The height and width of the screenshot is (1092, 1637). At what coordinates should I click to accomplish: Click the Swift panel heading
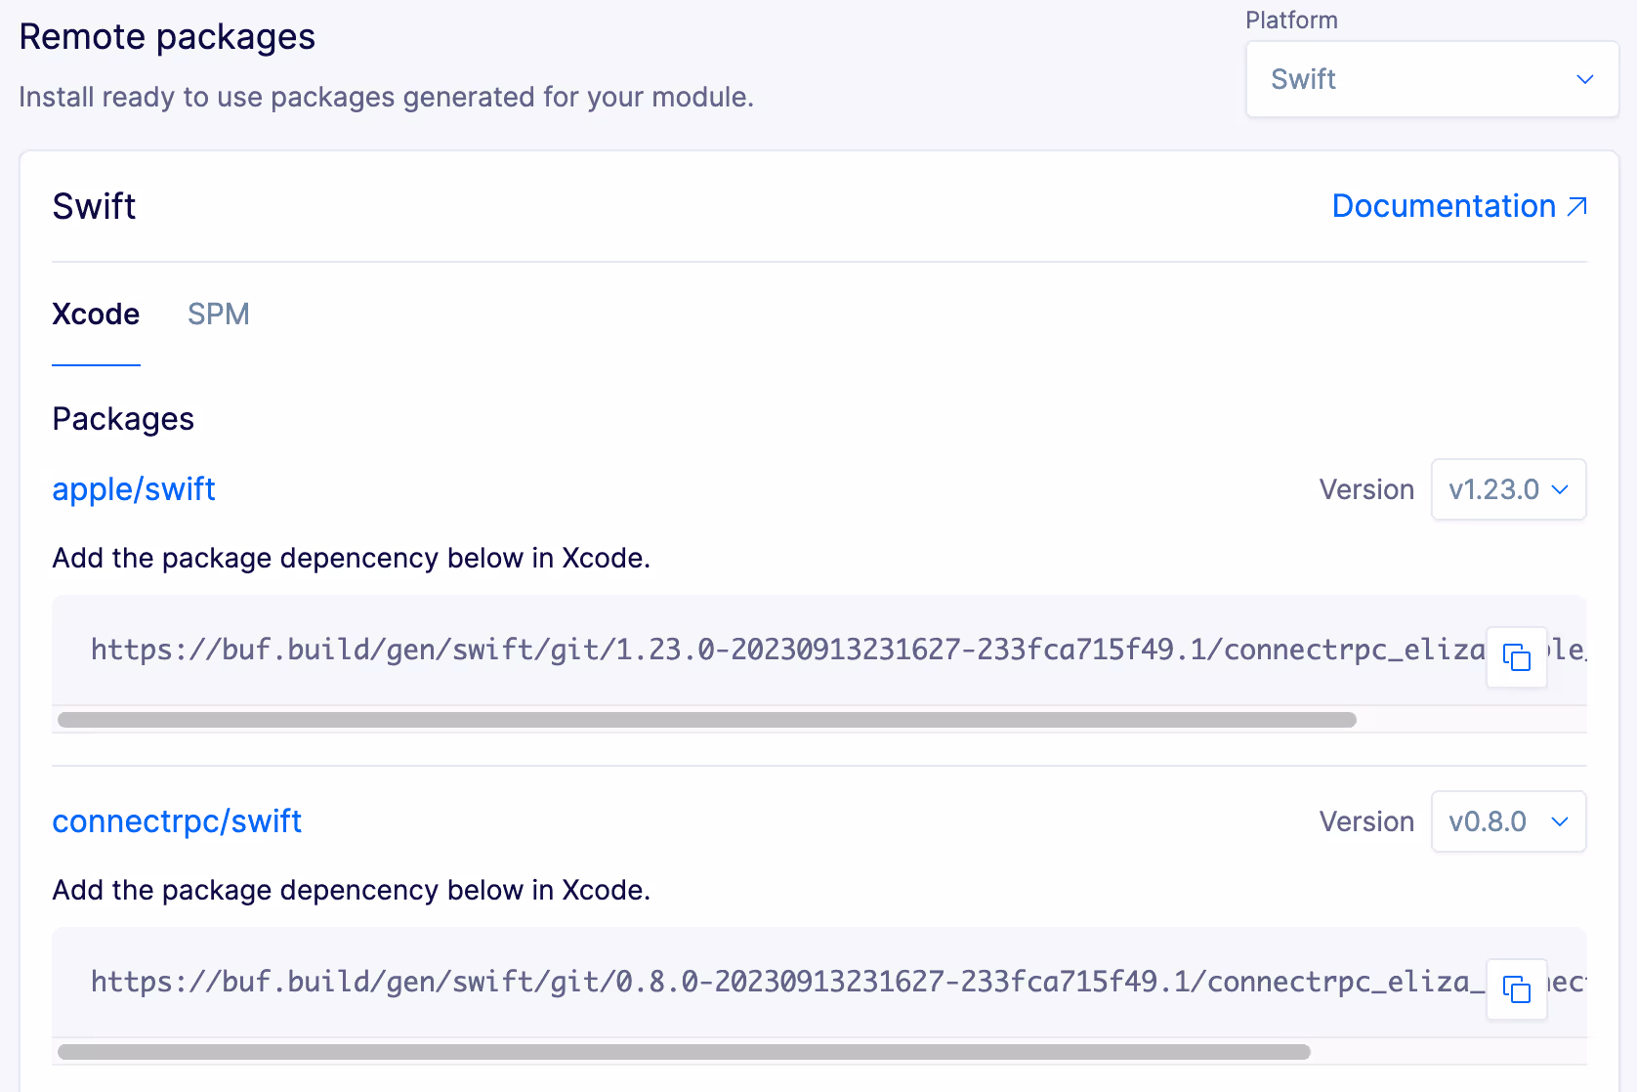[94, 206]
